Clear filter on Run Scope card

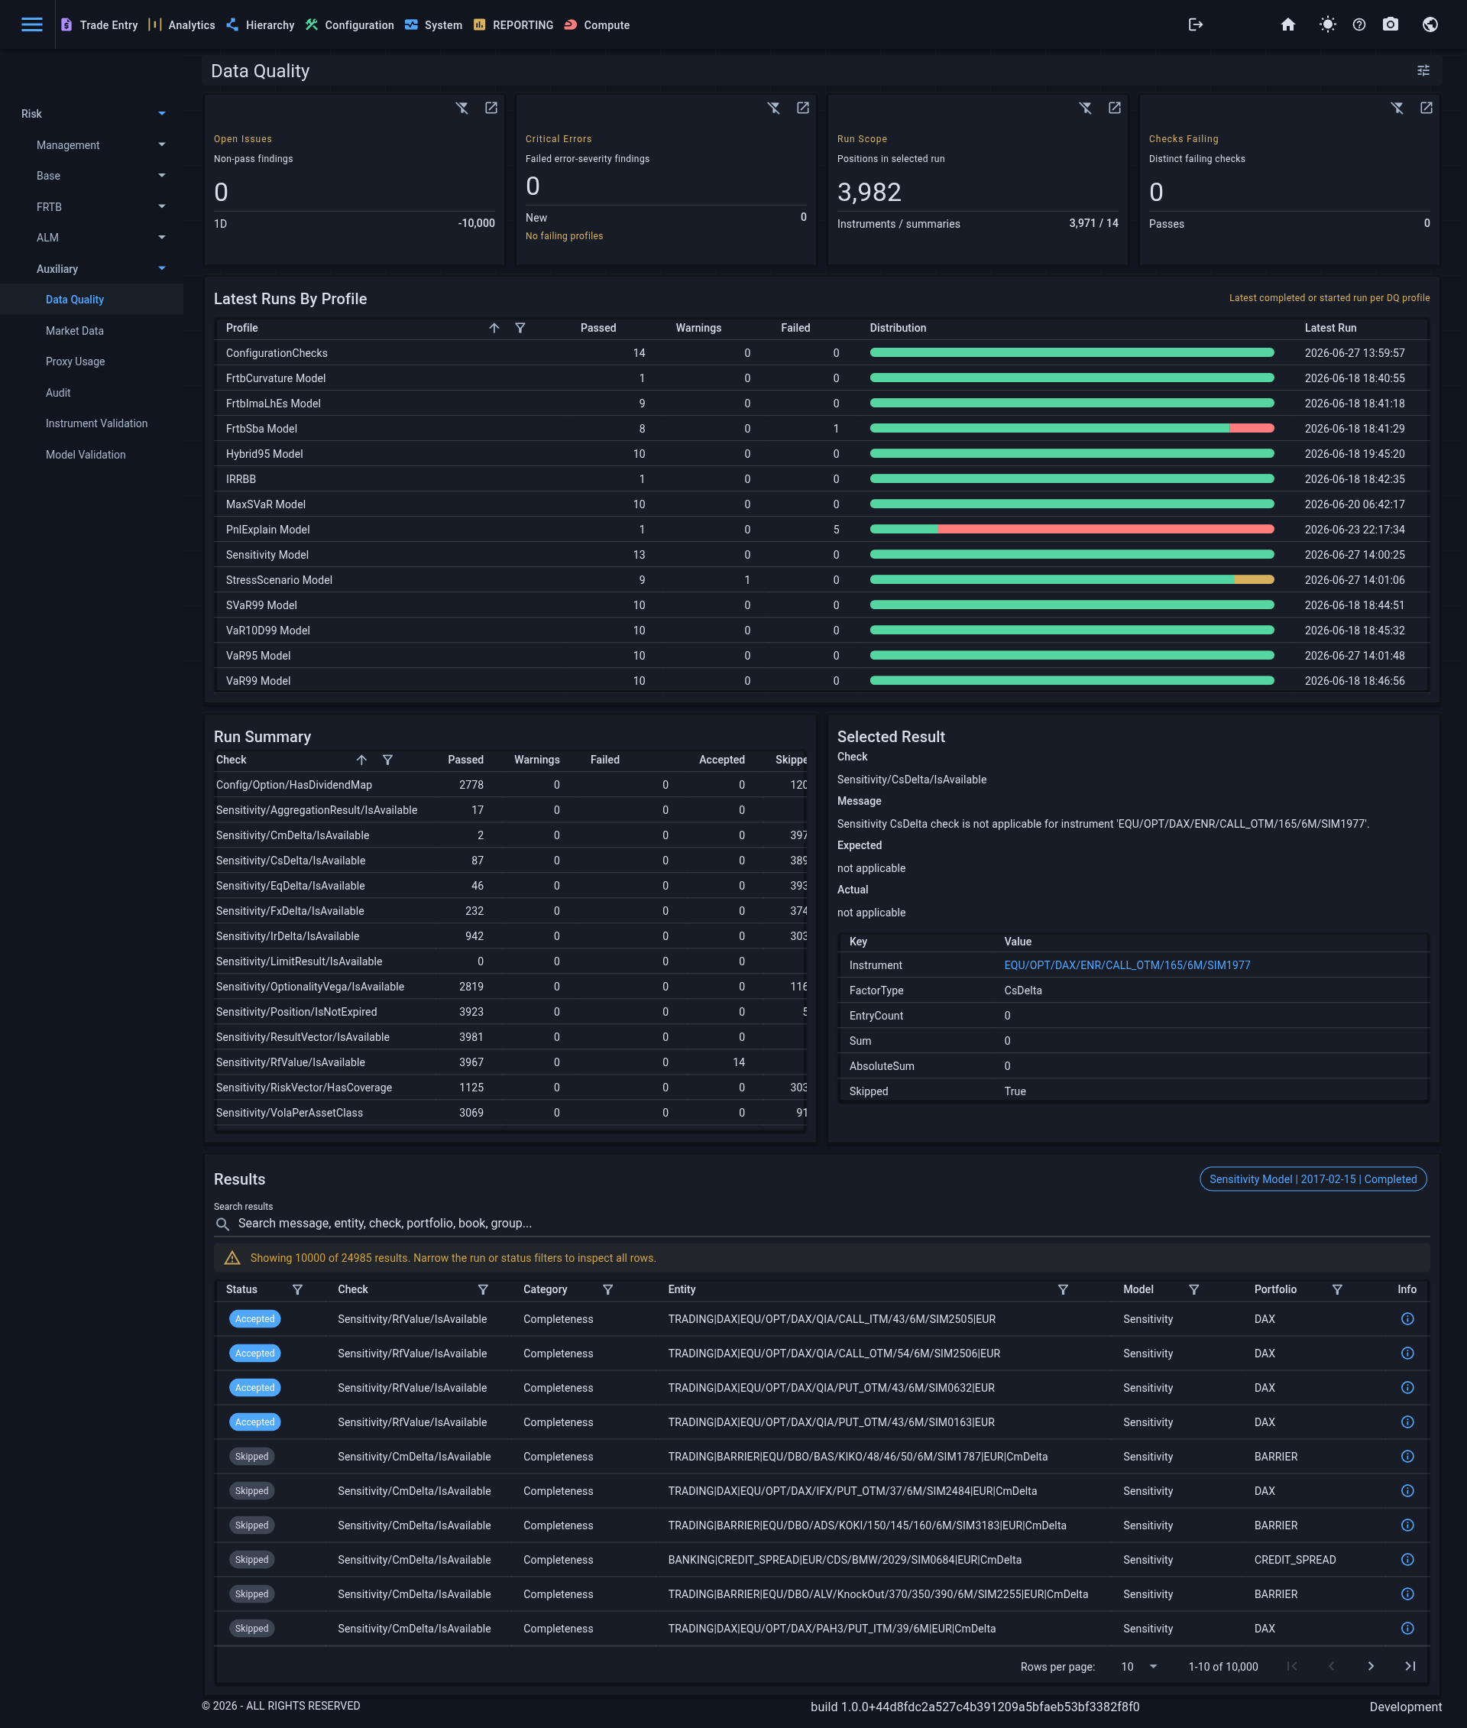[x=1085, y=109]
